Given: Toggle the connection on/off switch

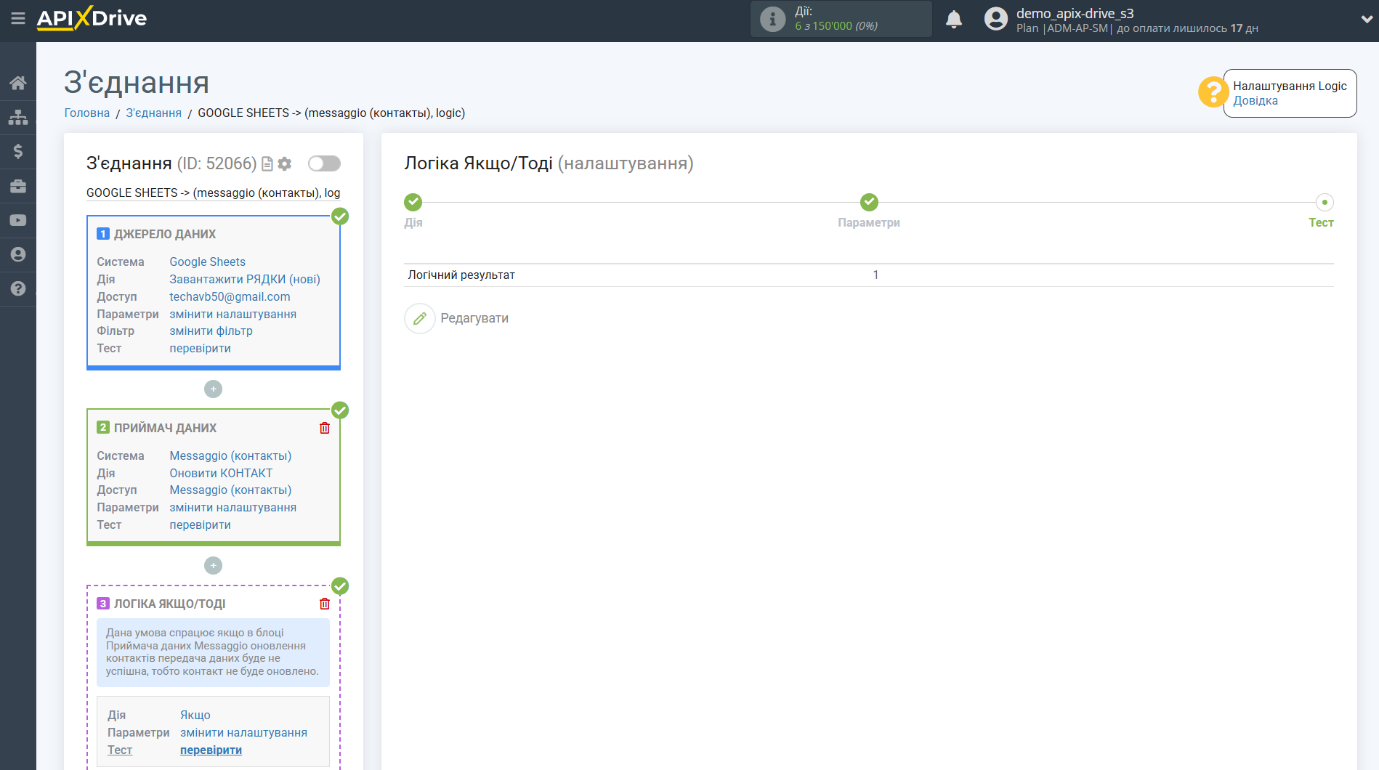Looking at the screenshot, I should tap(324, 163).
